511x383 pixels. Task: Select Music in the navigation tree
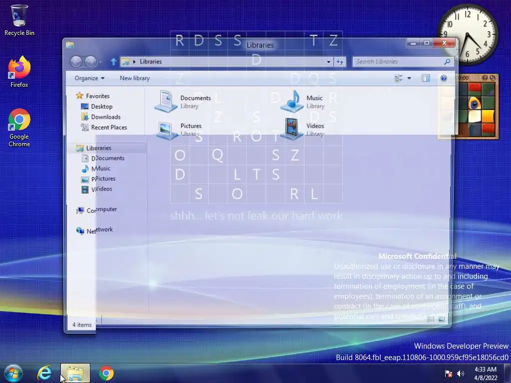pyautogui.click(x=96, y=169)
